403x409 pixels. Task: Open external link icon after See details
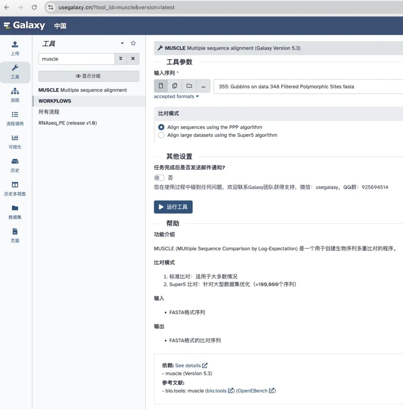[x=205, y=365]
